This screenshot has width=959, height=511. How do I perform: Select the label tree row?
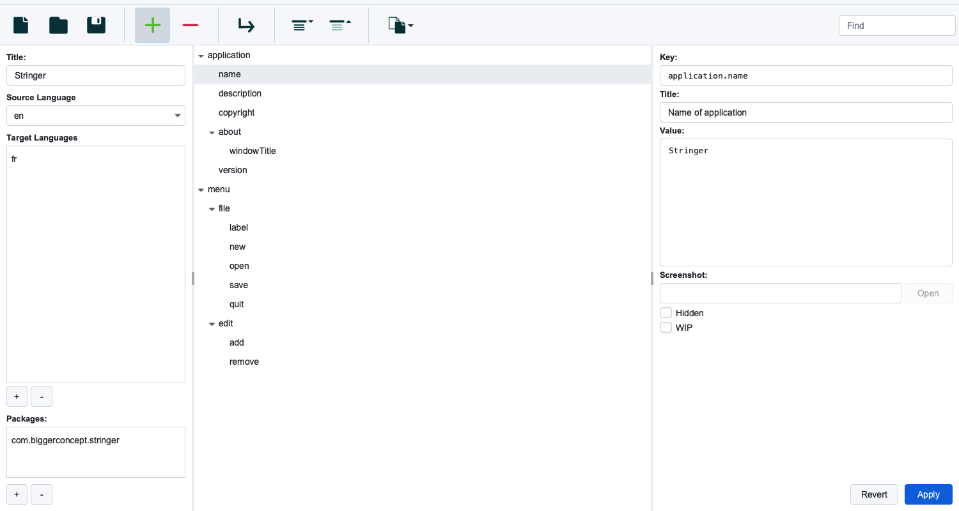(423, 227)
